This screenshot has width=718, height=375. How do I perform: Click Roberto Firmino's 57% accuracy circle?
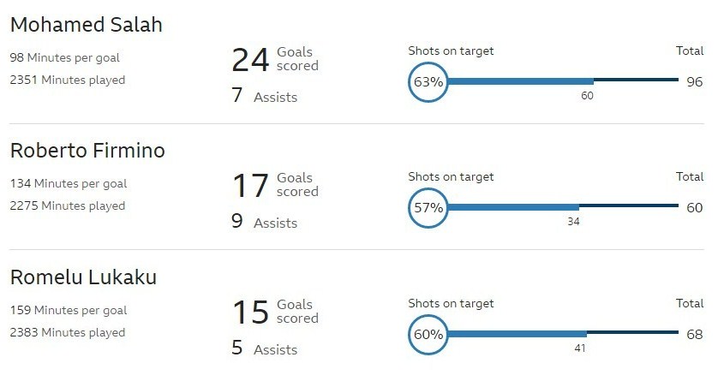click(x=428, y=208)
